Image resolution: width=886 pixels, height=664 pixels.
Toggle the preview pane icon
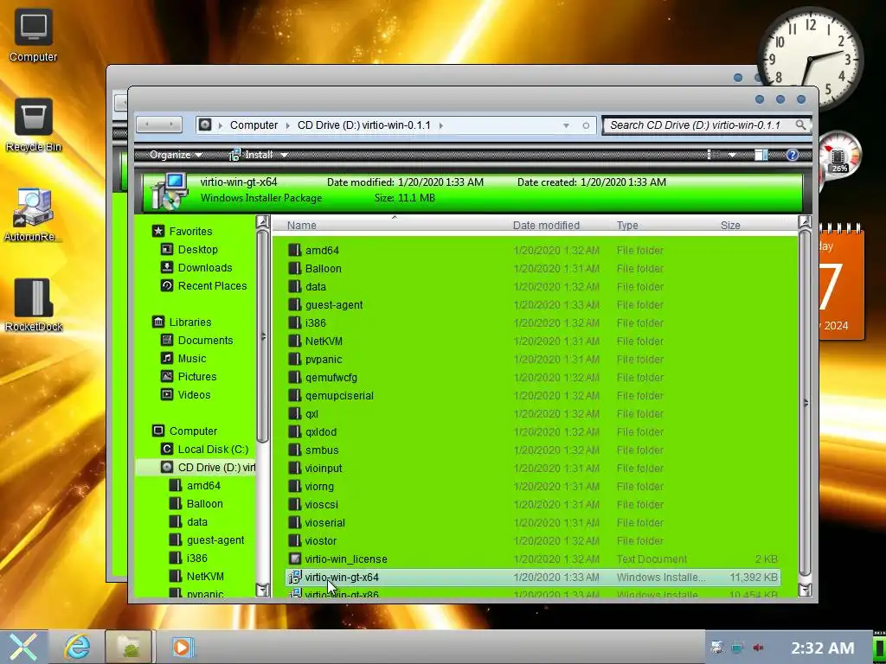[761, 155]
